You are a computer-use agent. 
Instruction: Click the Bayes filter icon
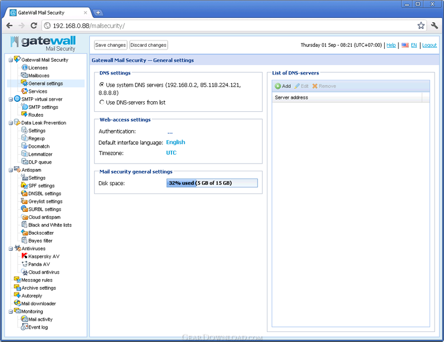(24, 240)
